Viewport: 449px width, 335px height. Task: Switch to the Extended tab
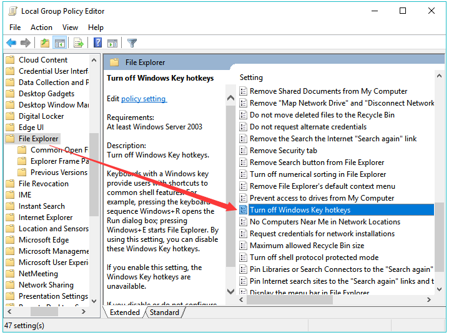click(x=125, y=312)
